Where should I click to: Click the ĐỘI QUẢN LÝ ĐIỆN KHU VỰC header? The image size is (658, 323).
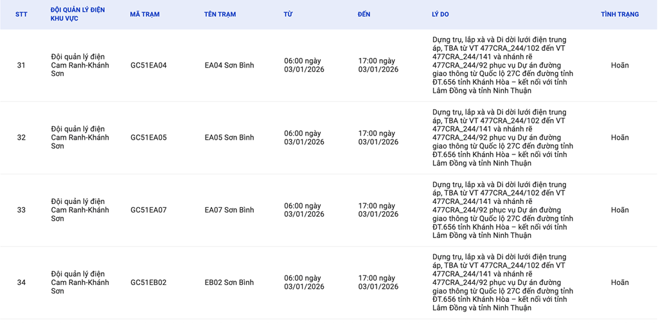(x=77, y=14)
